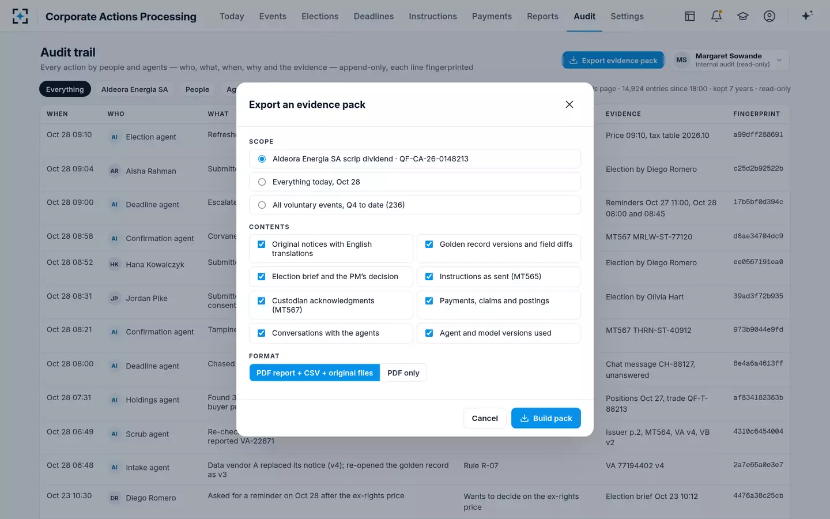The image size is (830, 519).
Task: Click the JP avatar beside Jordan Pike
Action: coord(114,299)
